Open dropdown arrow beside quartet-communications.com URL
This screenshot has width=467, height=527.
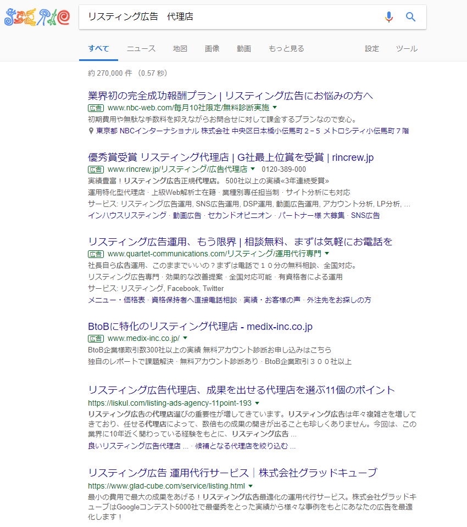point(327,254)
